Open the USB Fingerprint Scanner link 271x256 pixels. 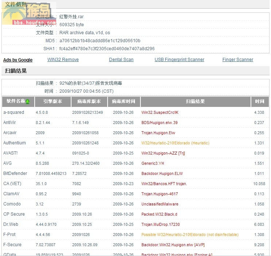coord(179,60)
